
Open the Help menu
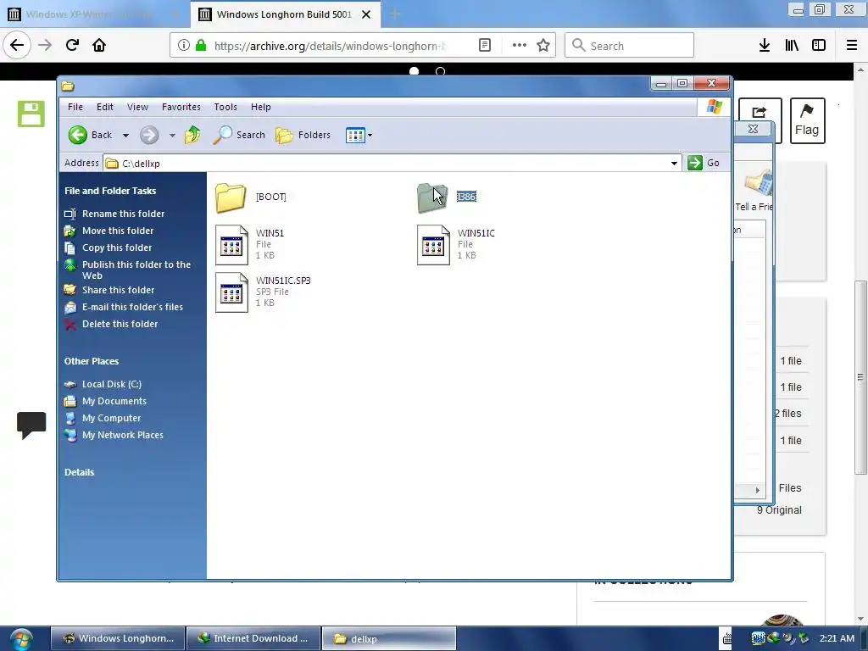(261, 107)
